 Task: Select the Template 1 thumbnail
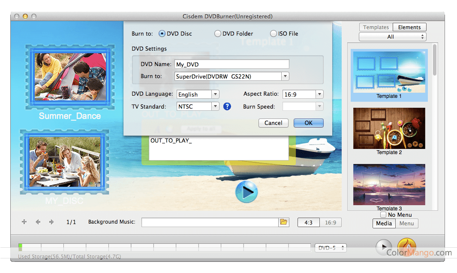click(389, 72)
